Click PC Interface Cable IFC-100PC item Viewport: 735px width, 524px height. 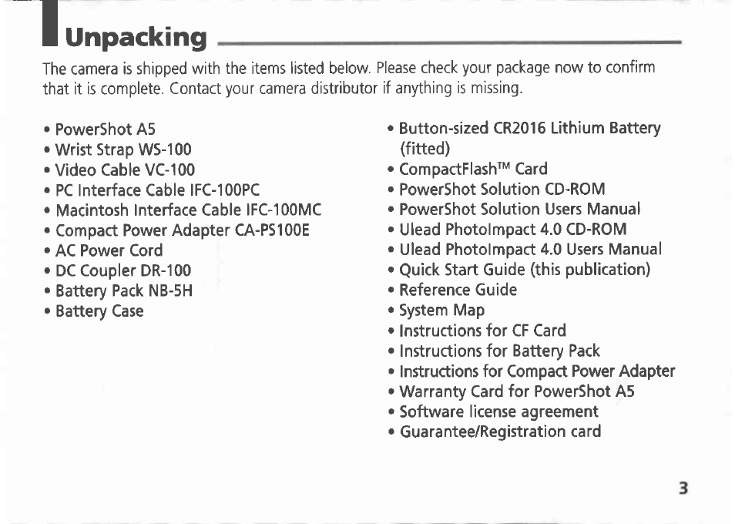pos(157,190)
